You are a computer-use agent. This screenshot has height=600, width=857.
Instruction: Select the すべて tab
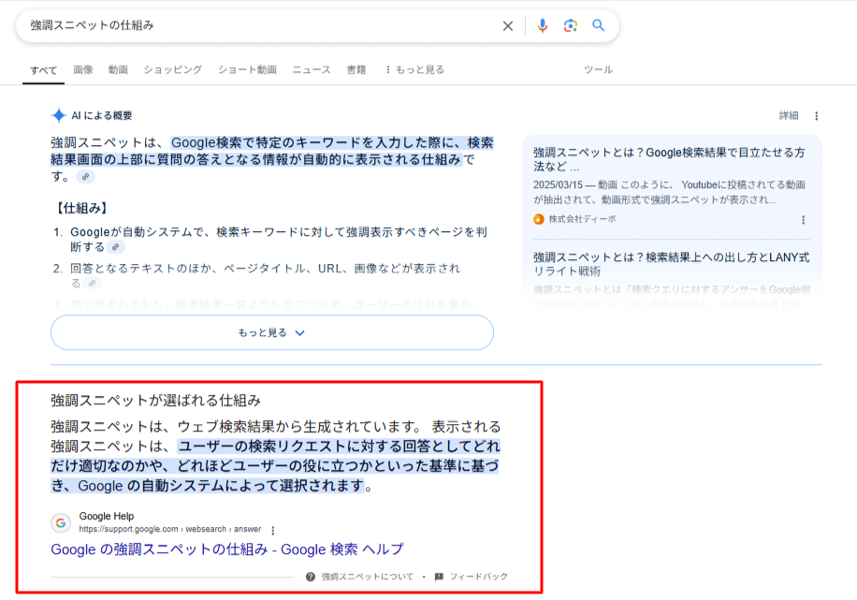[43, 70]
